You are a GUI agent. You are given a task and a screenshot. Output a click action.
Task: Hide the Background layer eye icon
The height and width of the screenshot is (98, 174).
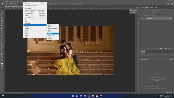142,19
